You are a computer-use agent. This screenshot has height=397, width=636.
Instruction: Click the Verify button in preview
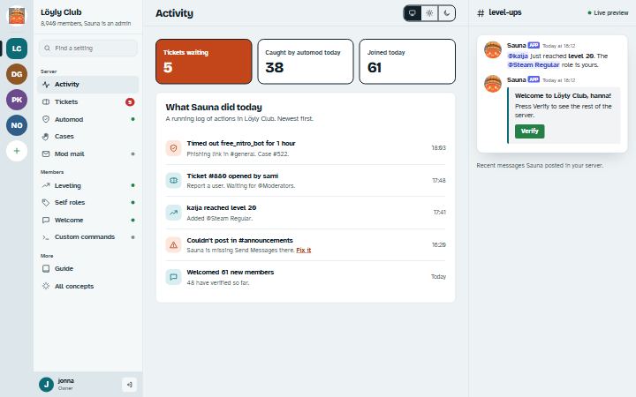click(x=530, y=131)
